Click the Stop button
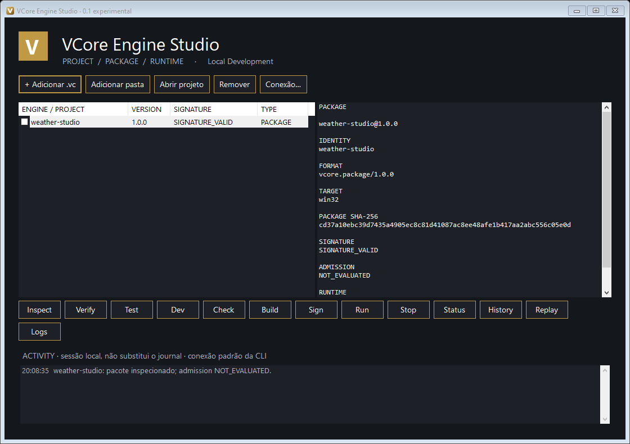Viewport: 630px width, 444px height. pyautogui.click(x=408, y=310)
